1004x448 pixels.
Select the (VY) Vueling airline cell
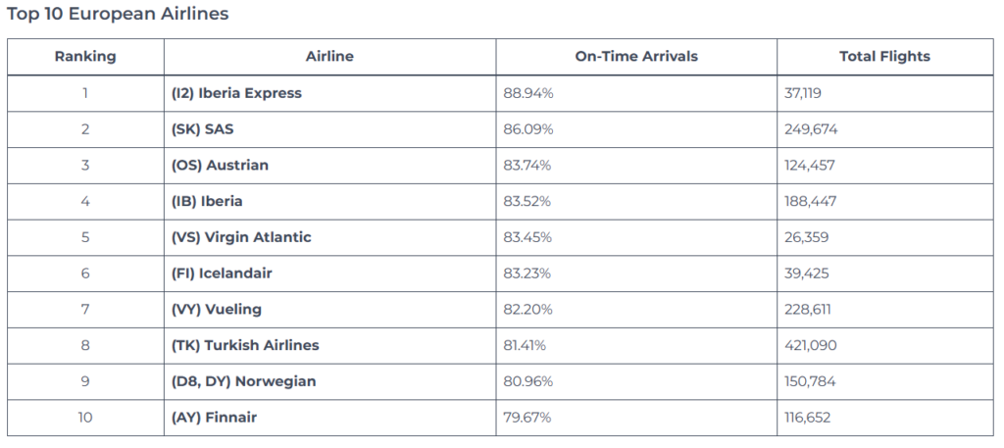pos(216,310)
